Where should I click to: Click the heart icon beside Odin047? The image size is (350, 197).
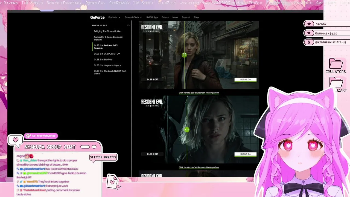pyautogui.click(x=309, y=33)
